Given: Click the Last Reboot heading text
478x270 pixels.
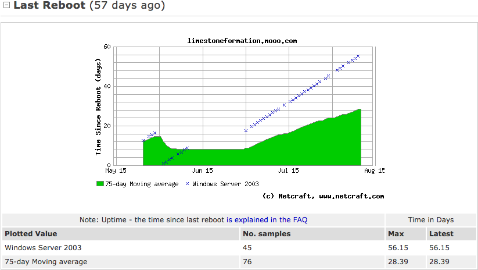Looking at the screenshot, I should pyautogui.click(x=49, y=5).
